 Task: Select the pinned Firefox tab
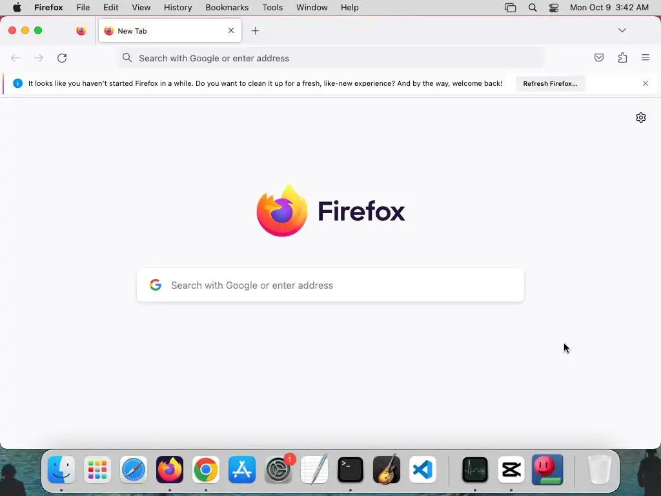pos(81,31)
